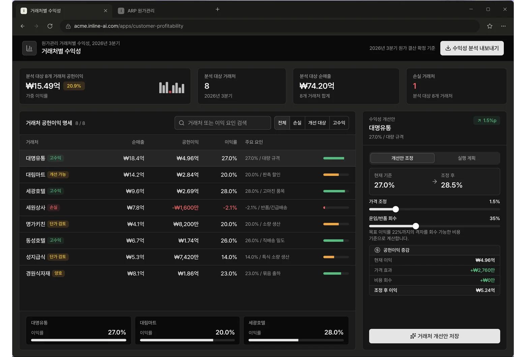Click the 운임/반품 회수 slider handle

pyautogui.click(x=416, y=226)
